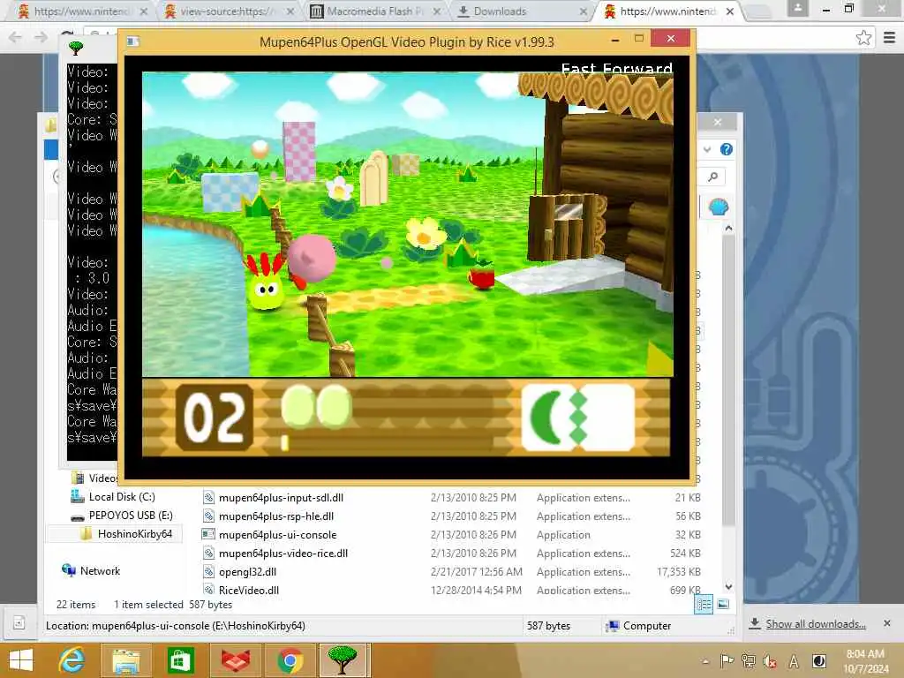The image size is (904, 678).
Task: Click the IME mode icon in tray
Action: pos(818,661)
